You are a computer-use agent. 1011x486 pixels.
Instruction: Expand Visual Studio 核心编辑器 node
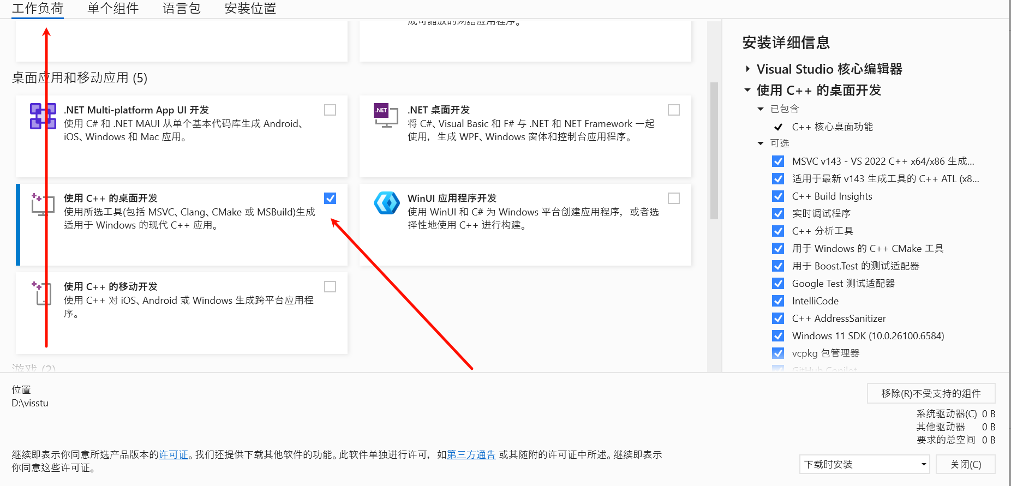point(747,69)
